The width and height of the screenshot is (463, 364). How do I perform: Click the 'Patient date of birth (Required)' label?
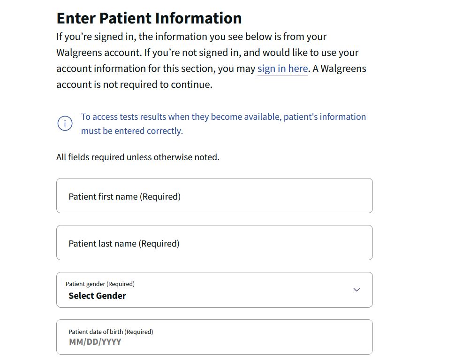(111, 332)
